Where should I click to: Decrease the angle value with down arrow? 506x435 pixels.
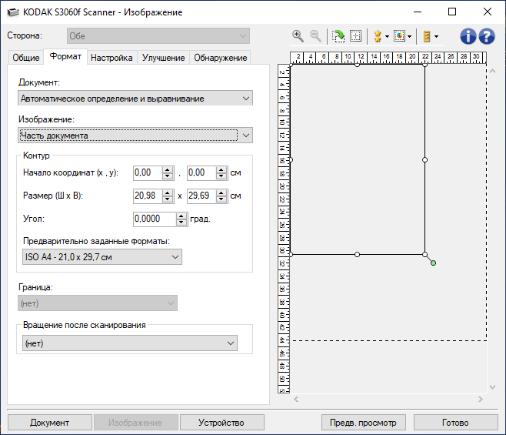pyautogui.click(x=181, y=223)
